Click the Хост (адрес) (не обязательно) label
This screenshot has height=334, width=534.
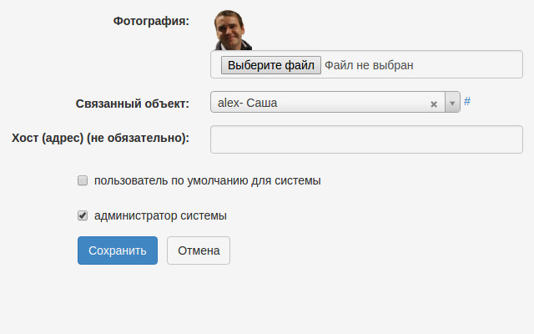[x=100, y=137]
